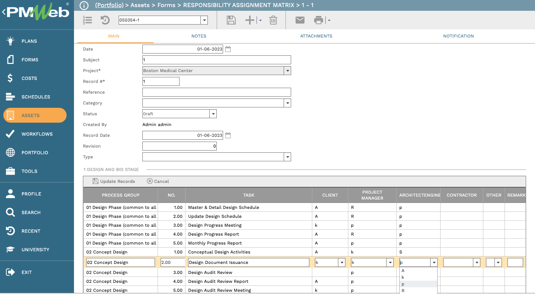
Task: Click Remarks input in editing row
Action: [515, 262]
